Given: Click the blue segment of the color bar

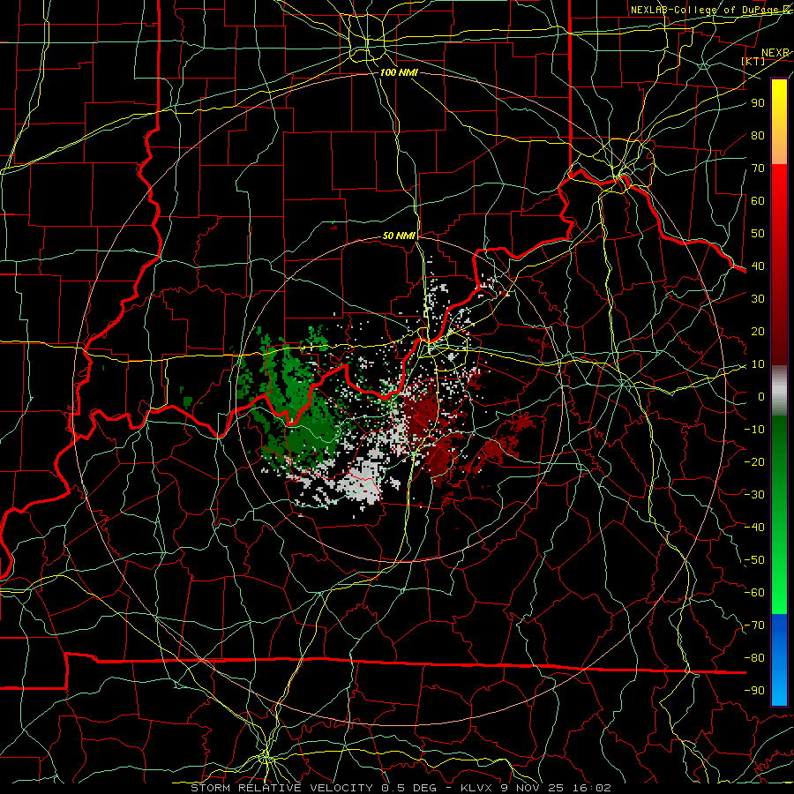Looking at the screenshot, I should (x=779, y=659).
